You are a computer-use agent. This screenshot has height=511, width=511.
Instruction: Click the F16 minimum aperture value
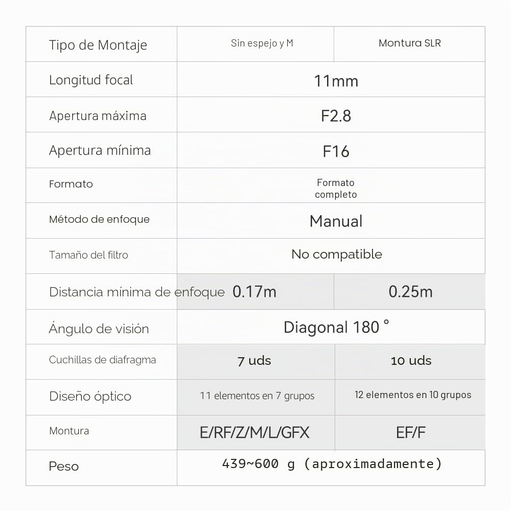click(x=336, y=152)
